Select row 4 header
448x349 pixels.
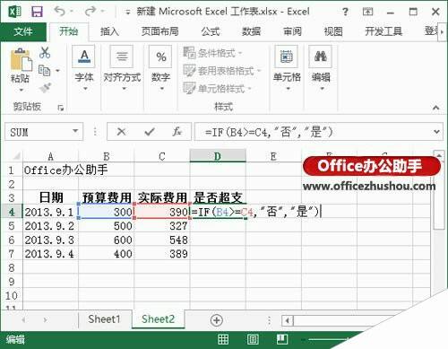tap(12, 212)
